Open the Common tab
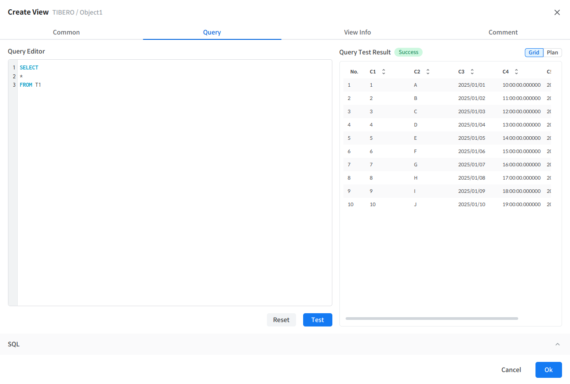The width and height of the screenshot is (570, 384). (x=66, y=32)
